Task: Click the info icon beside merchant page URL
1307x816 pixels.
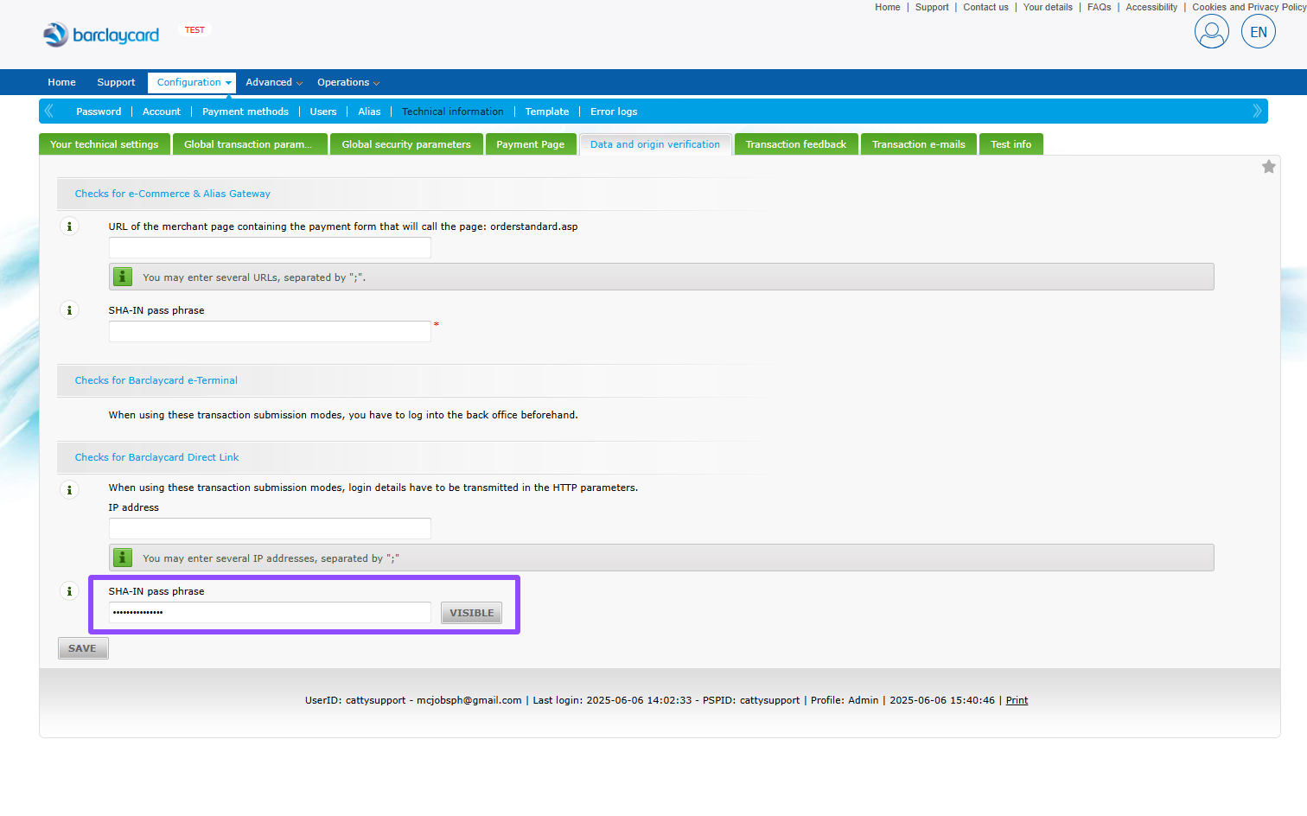Action: click(x=69, y=226)
